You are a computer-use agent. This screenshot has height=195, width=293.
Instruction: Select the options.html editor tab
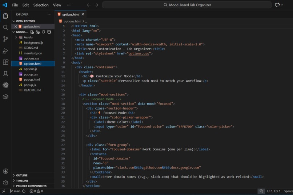pyautogui.click(x=71, y=15)
